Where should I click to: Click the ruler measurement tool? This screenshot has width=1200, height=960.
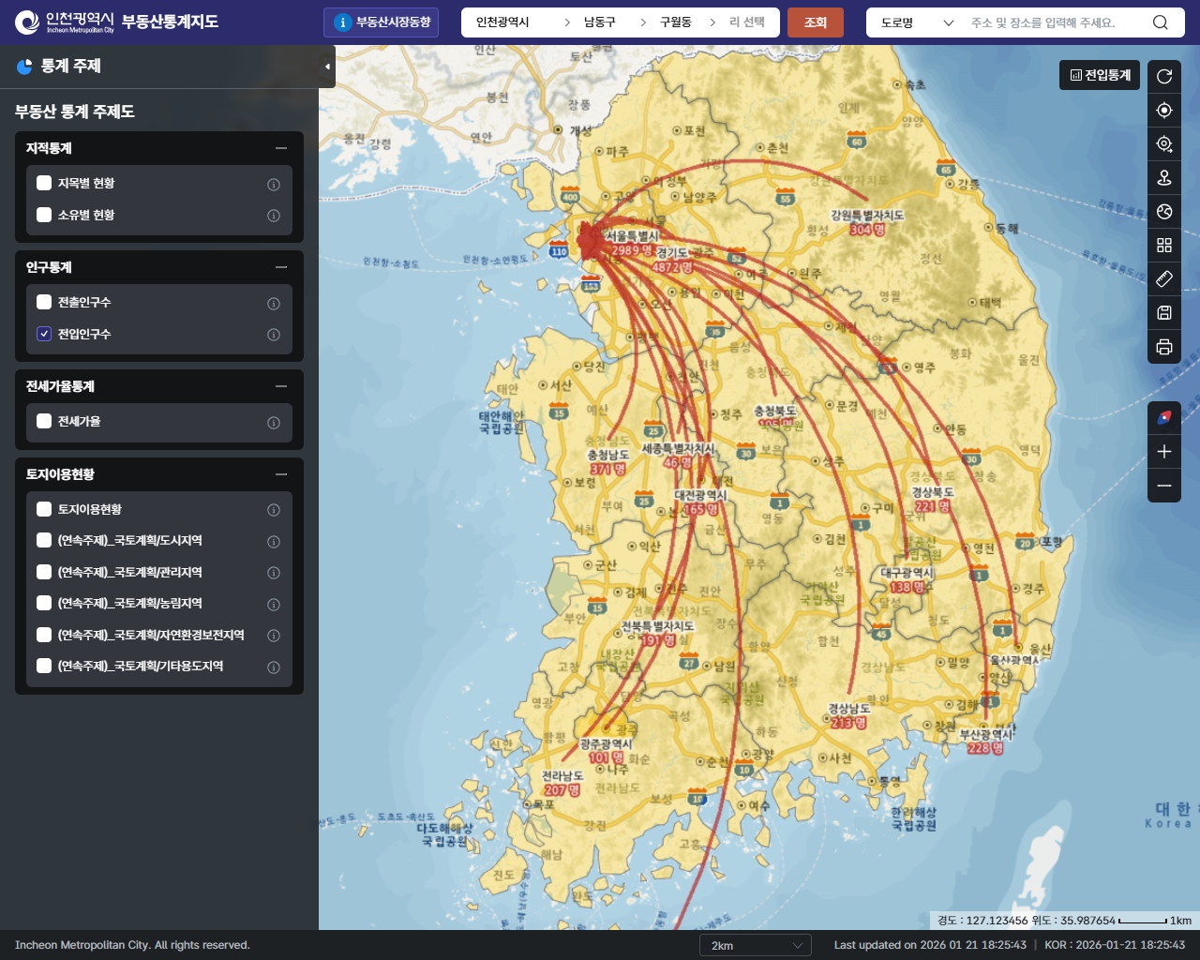1164,278
